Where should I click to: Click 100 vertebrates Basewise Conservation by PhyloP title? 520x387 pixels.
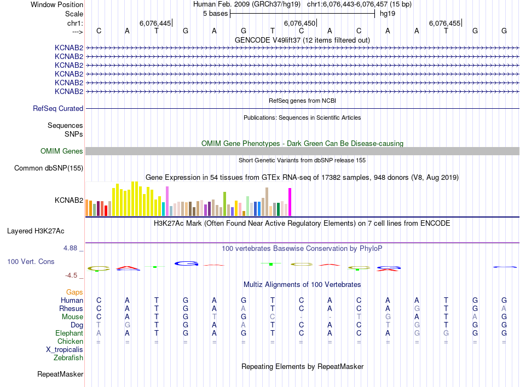(302, 249)
